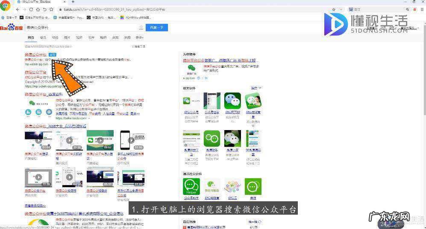The height and width of the screenshot is (229, 426).
Task: Switch to the 文库 tab
Action: point(91,38)
